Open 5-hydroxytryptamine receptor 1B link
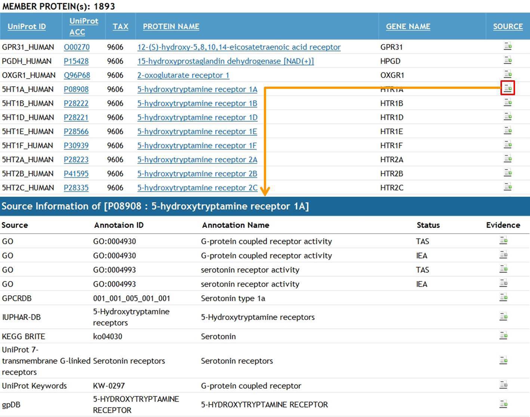530x417 pixels. point(197,103)
